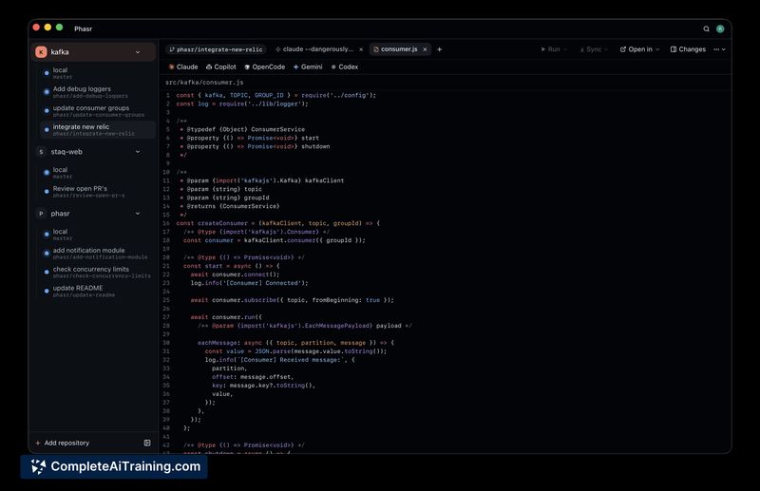Open the update consumer groups workspace

click(x=97, y=111)
